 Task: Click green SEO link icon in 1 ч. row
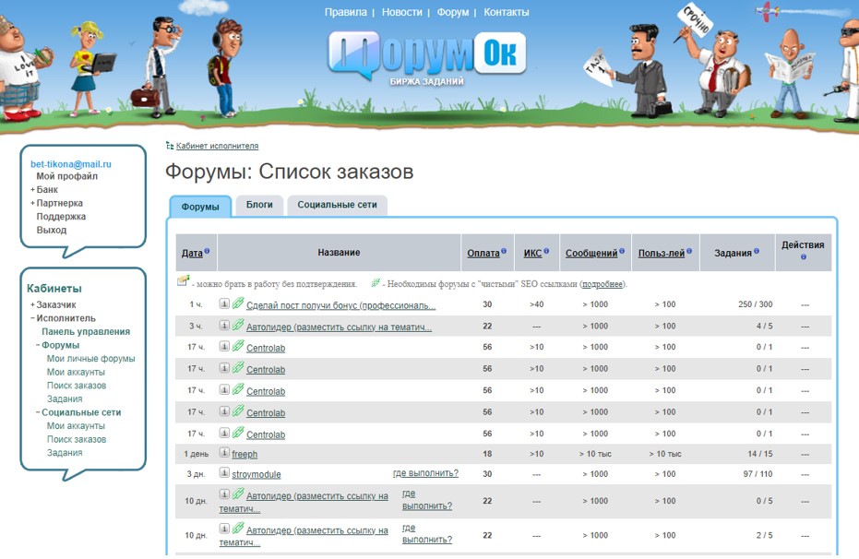click(238, 303)
